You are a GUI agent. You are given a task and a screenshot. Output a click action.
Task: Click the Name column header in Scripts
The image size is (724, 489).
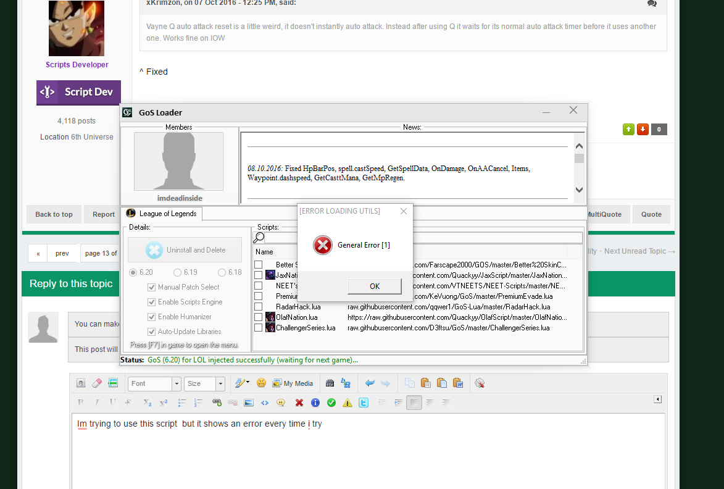264,252
